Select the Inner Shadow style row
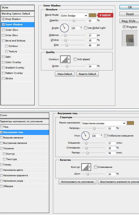The image size is (139, 215). coord(18,24)
